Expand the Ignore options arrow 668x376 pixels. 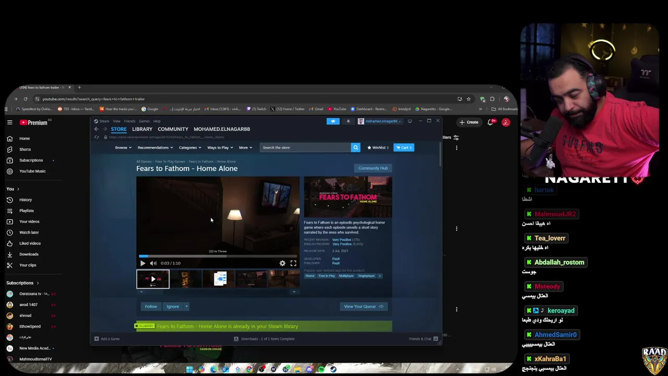(186, 307)
